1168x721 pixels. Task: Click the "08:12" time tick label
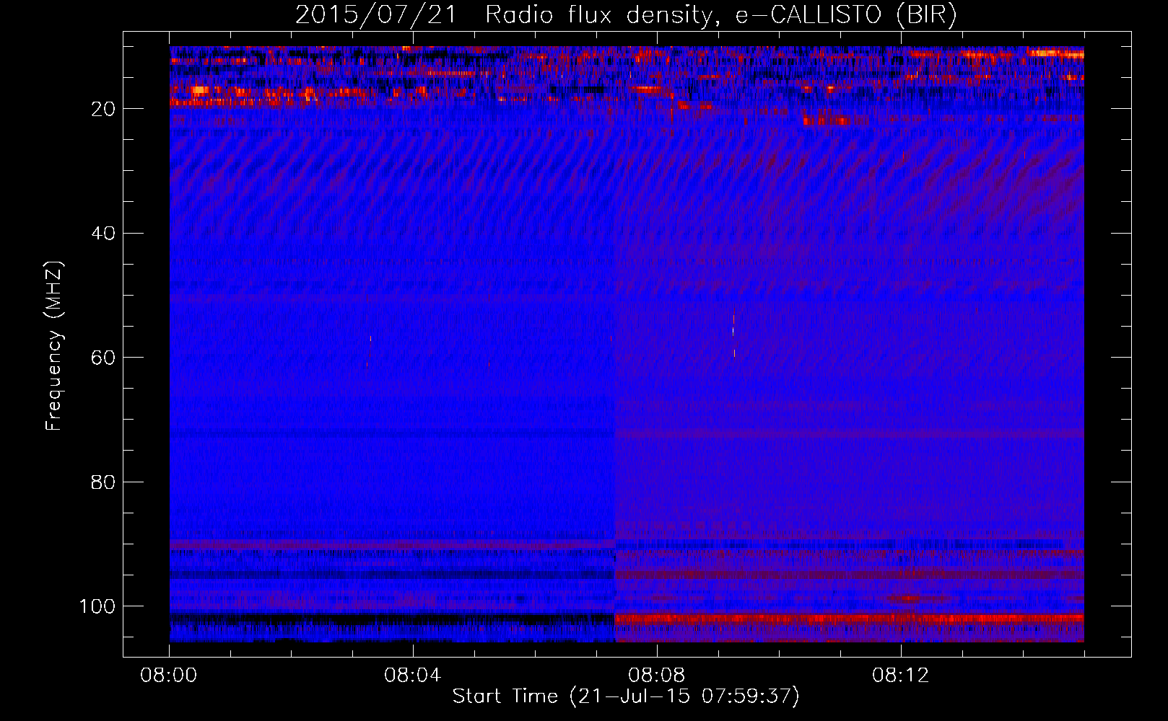[901, 676]
